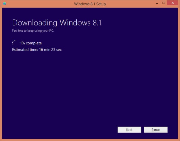Click the "Windows 8.1 Setup" title text
180x141 pixels.
click(x=90, y=4)
